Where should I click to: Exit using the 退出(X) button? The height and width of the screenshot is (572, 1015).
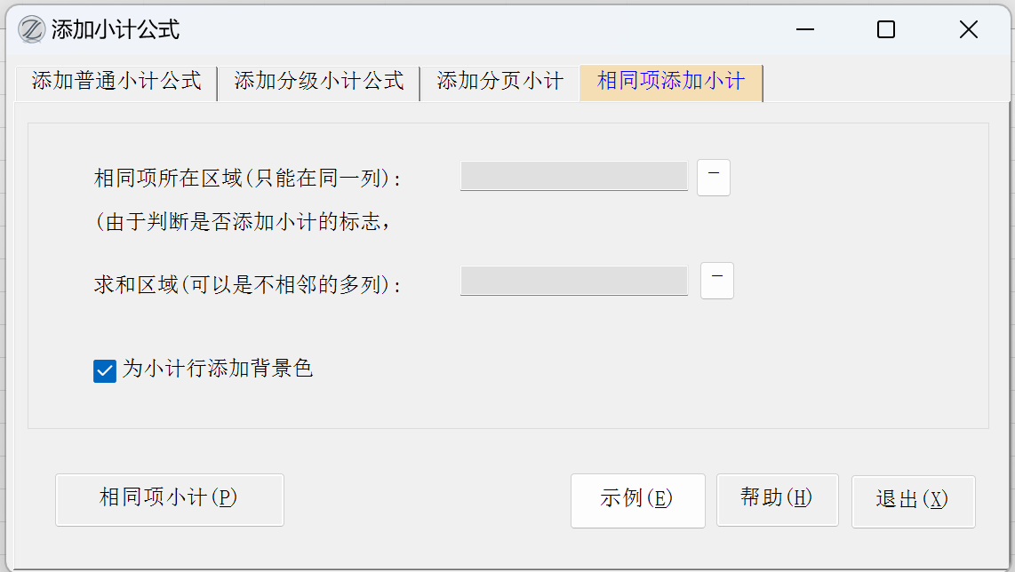pos(913,501)
